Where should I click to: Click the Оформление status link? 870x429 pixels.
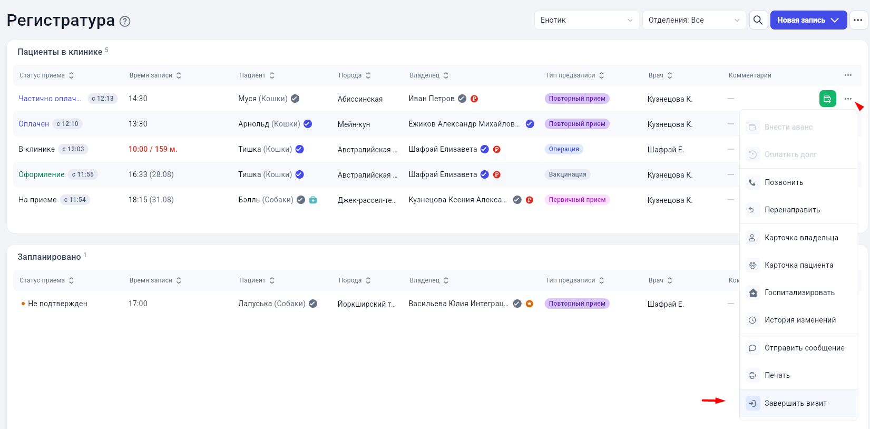click(42, 174)
